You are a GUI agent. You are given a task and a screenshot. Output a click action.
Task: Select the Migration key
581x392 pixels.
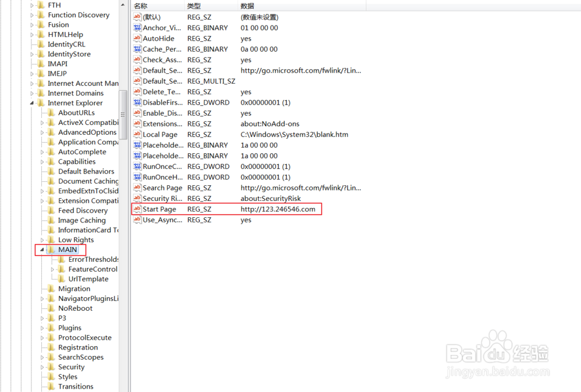coord(74,289)
